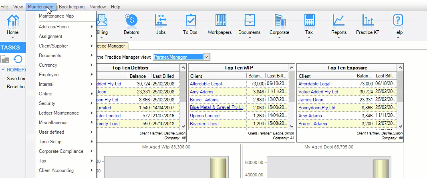Click the Client column header in Top Ten WIP
The image size is (427, 178).
click(218, 76)
